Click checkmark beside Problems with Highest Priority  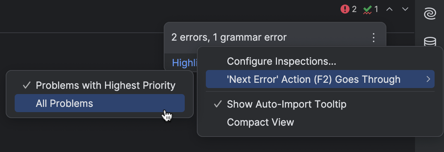coord(26,85)
